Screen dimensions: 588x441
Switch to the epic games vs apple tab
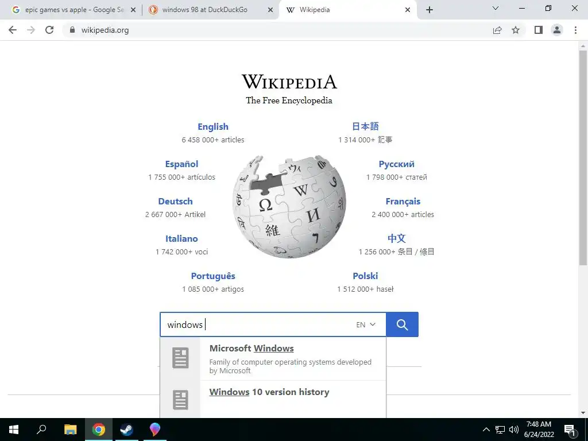[x=73, y=10]
